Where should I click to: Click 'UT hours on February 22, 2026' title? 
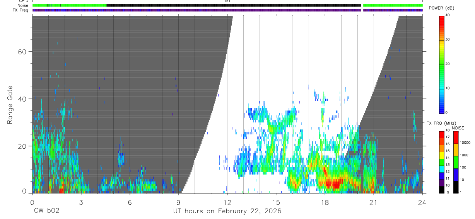point(227,211)
